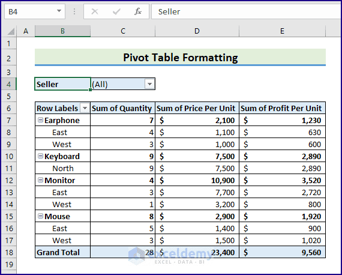Viewport: 342px width, 275px height.
Task: Select the Keyboard row label
Action: (62, 156)
